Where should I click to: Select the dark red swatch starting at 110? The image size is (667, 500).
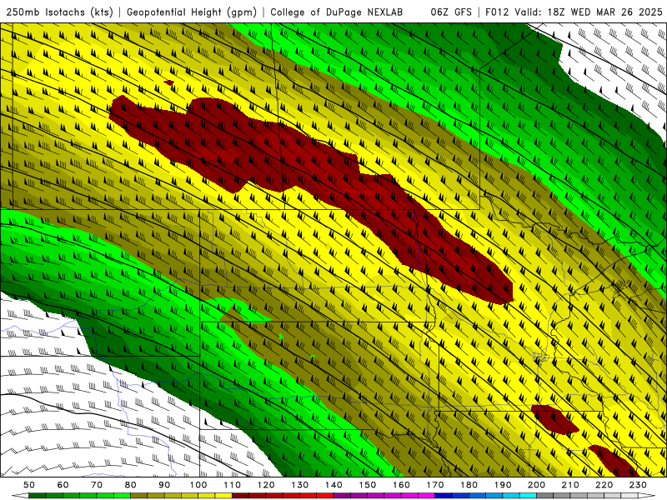[x=241, y=496]
